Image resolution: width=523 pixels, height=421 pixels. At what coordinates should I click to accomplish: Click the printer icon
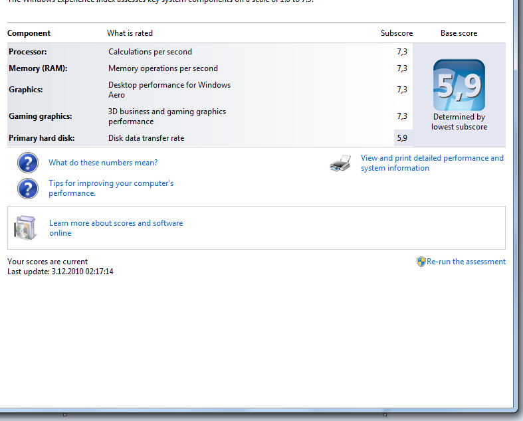click(340, 163)
